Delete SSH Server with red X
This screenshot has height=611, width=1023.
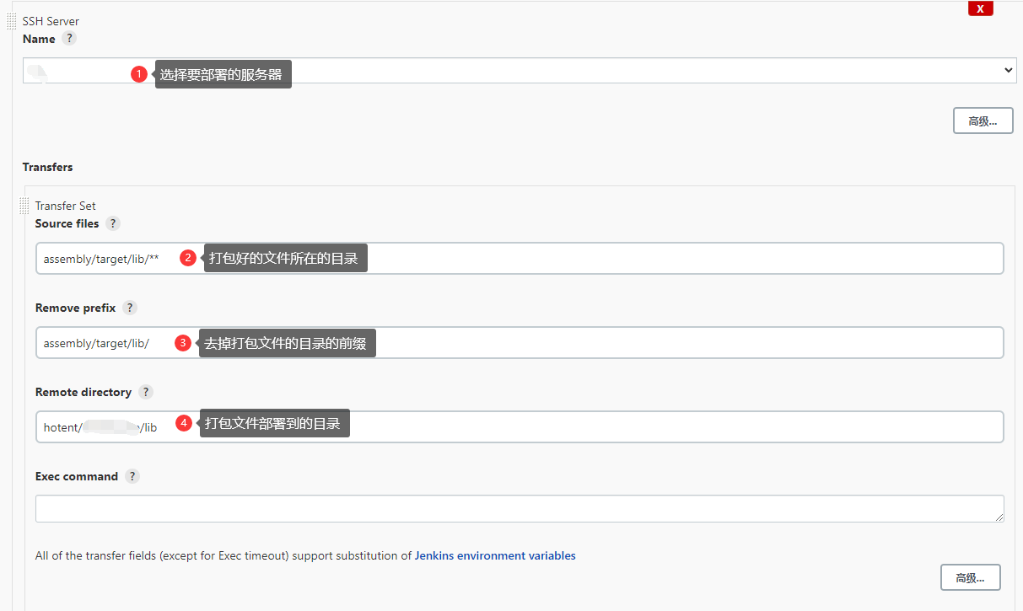pyautogui.click(x=980, y=8)
